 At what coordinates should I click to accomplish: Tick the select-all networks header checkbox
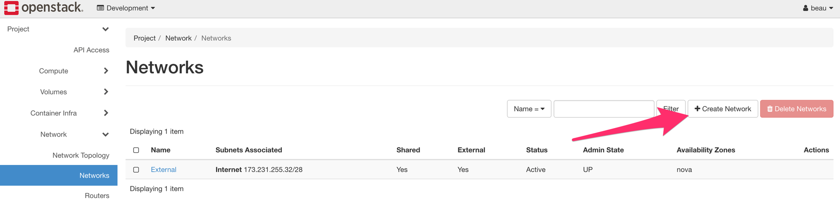click(x=136, y=150)
